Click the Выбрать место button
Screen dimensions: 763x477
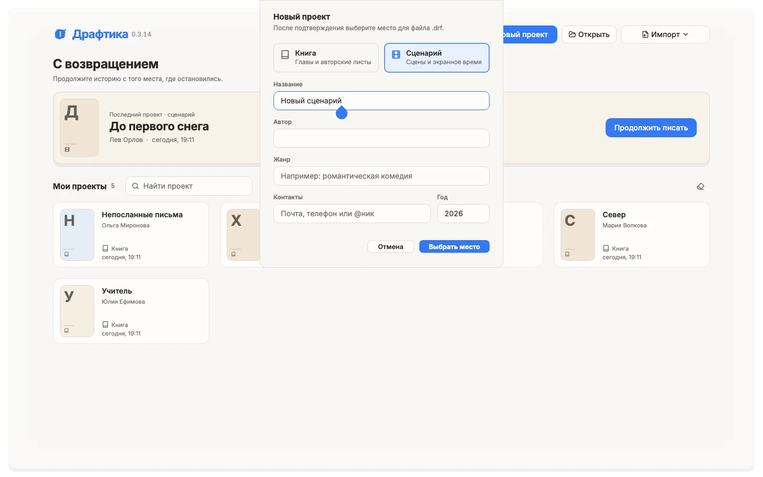pyautogui.click(x=454, y=246)
